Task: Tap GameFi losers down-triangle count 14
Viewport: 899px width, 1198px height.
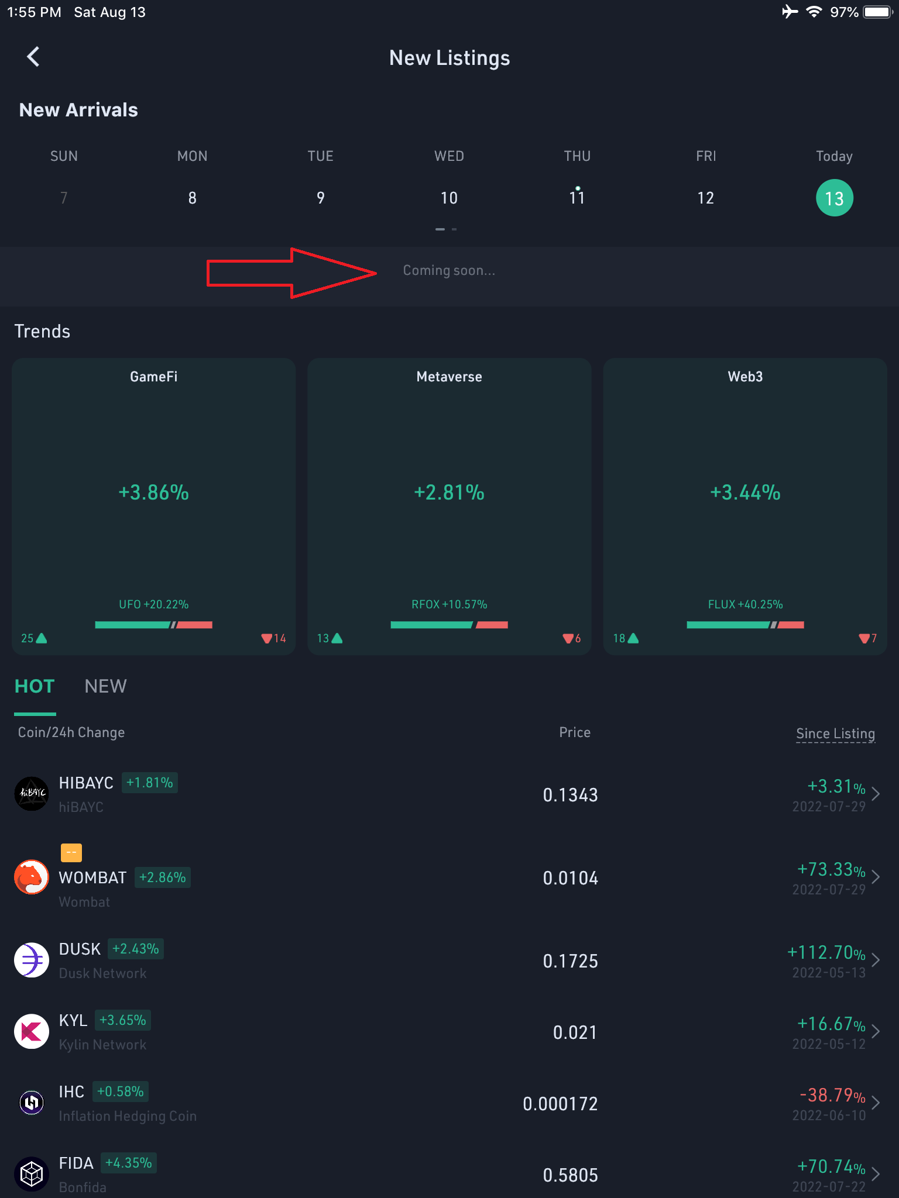Action: coord(273,638)
